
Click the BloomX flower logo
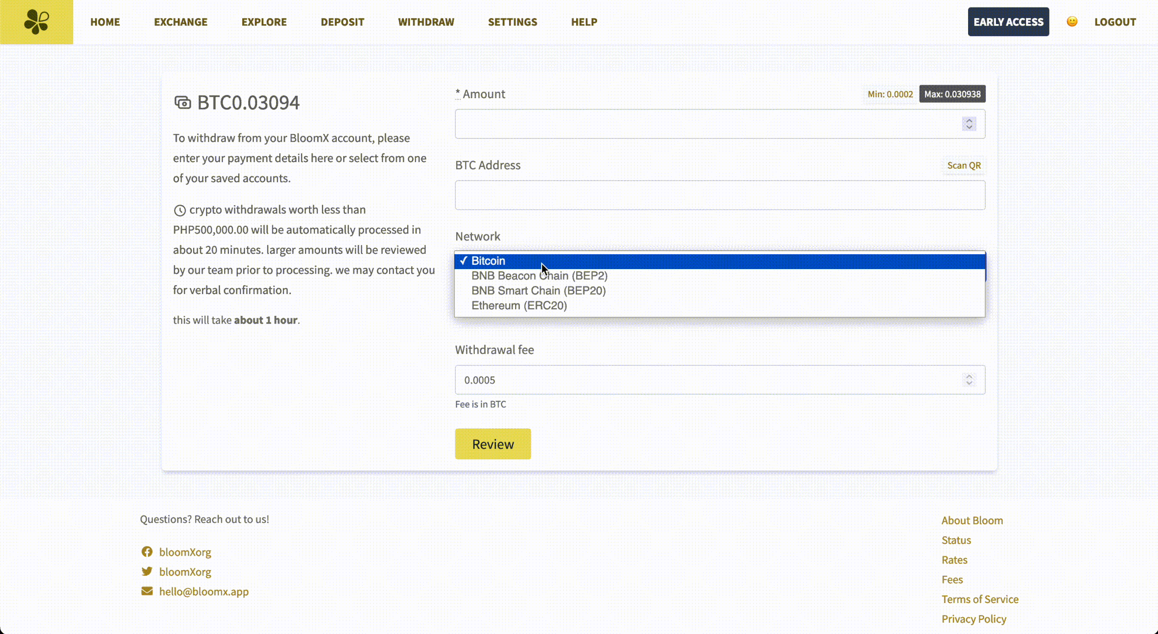37,22
